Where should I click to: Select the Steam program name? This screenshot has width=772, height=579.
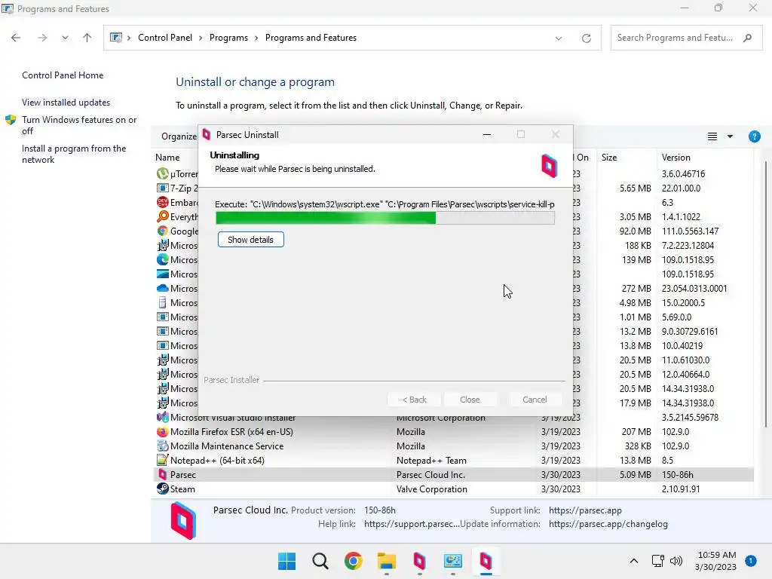pos(182,489)
